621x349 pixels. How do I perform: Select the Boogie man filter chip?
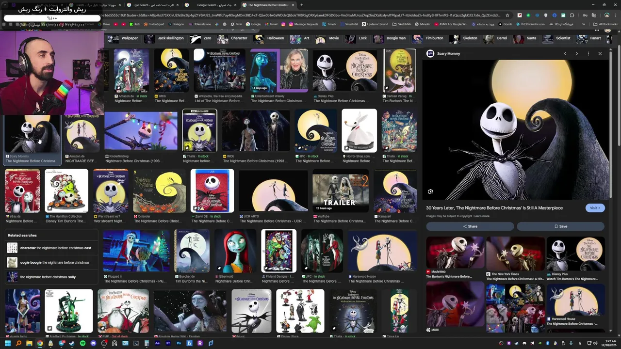click(391, 38)
